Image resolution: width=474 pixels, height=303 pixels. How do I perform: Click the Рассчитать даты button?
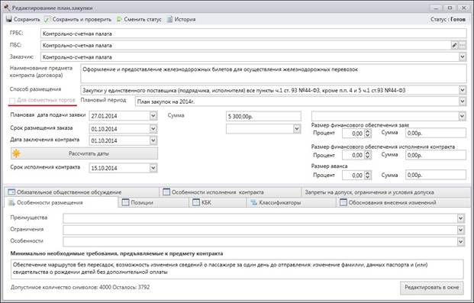pyautogui.click(x=84, y=153)
